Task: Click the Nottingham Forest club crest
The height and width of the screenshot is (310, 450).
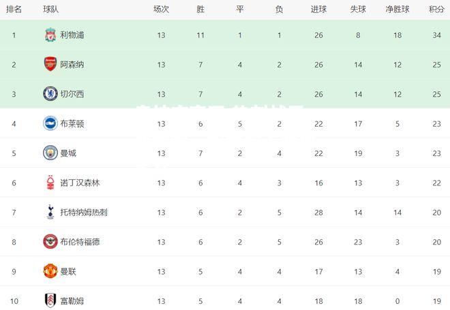Action: coord(50,183)
